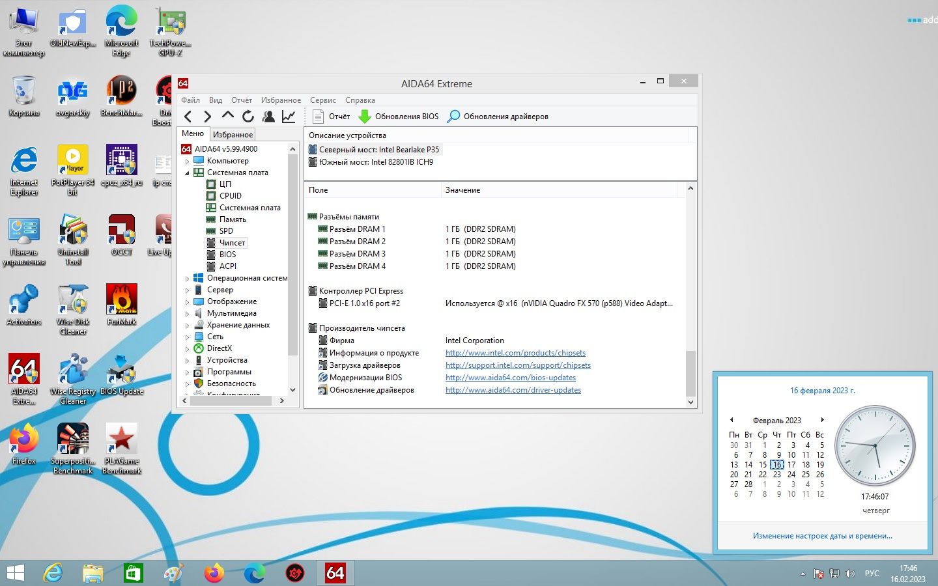The height and width of the screenshot is (586, 938).
Task: Select ЦП in the tree
Action: tap(225, 184)
